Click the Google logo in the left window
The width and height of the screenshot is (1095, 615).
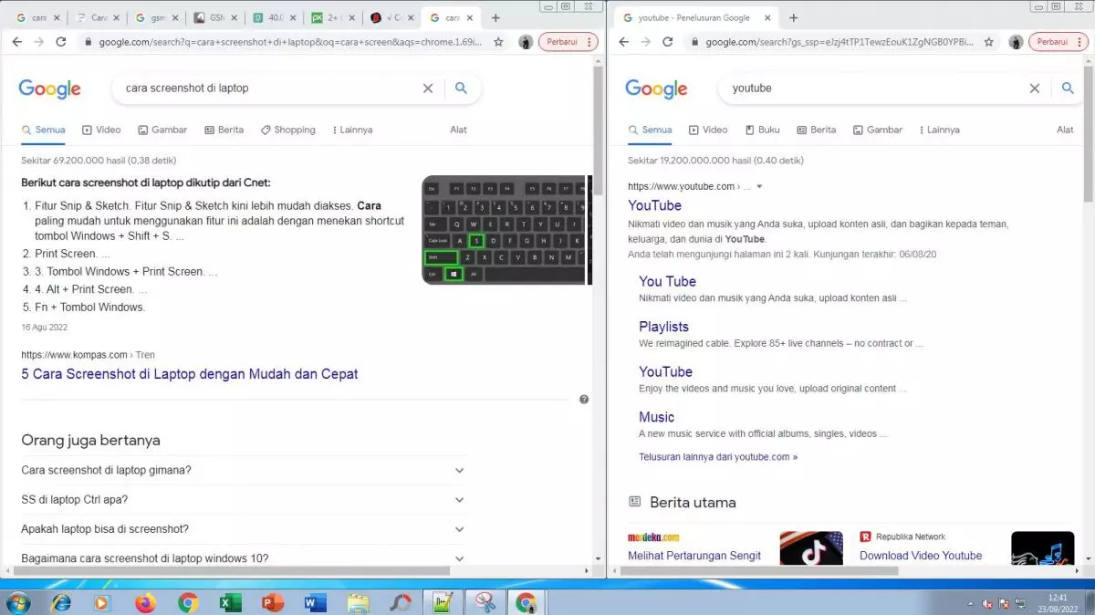pos(49,89)
